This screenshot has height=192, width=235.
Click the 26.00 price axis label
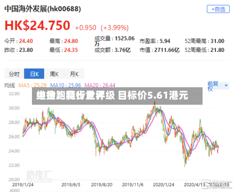pyautogui.click(x=14, y=136)
